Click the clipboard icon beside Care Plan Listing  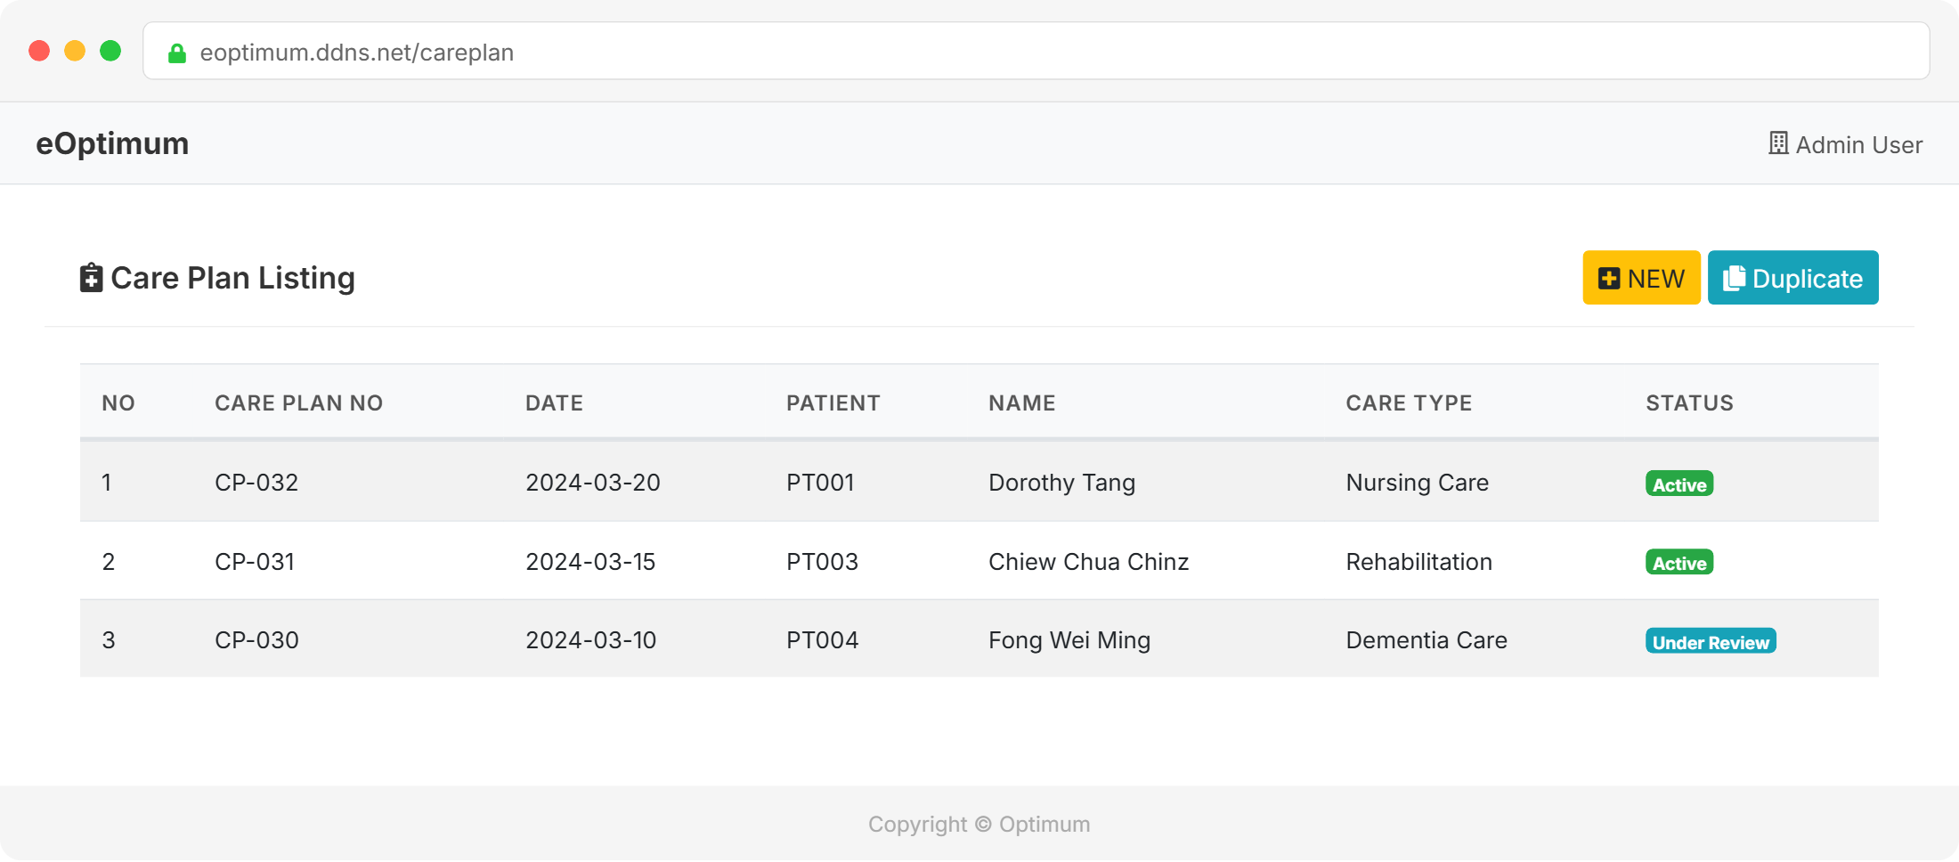pos(91,278)
